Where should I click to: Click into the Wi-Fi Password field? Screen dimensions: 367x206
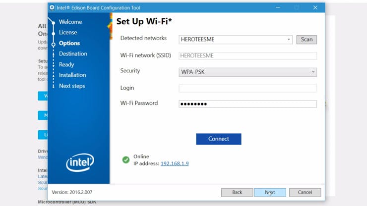pos(247,104)
